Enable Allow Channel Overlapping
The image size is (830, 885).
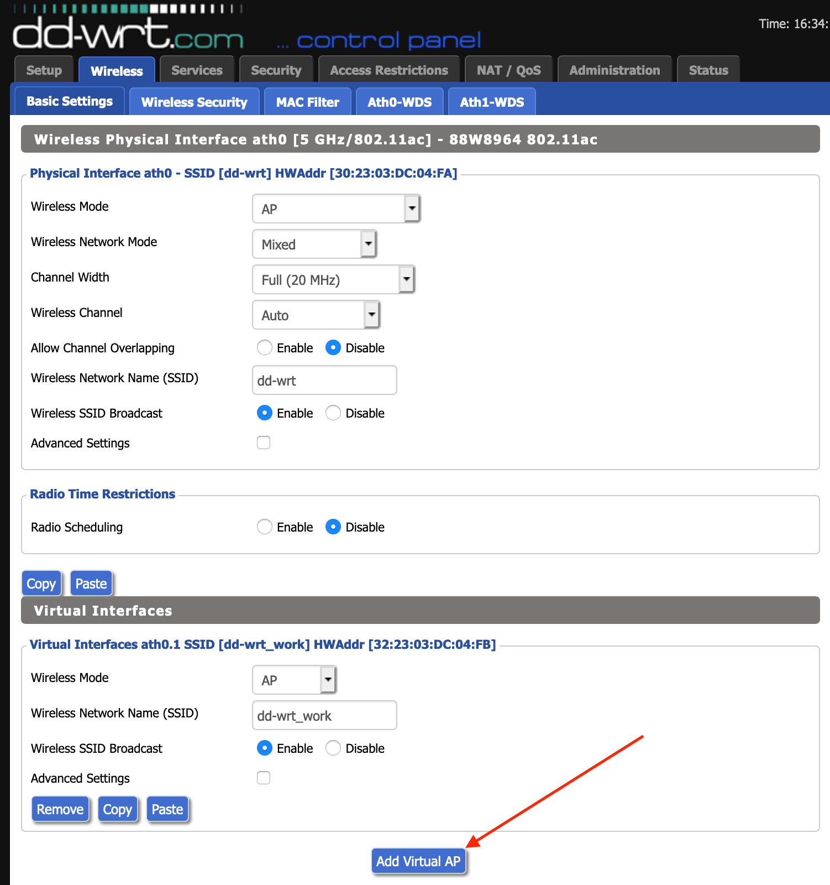pos(265,347)
